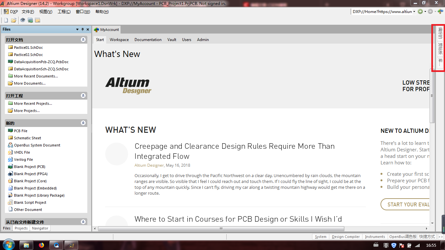Open the 窗口(W) menu
Screen dimensions: 445x250
[x=83, y=11]
